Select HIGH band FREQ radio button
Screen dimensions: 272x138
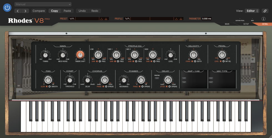click(154, 61)
